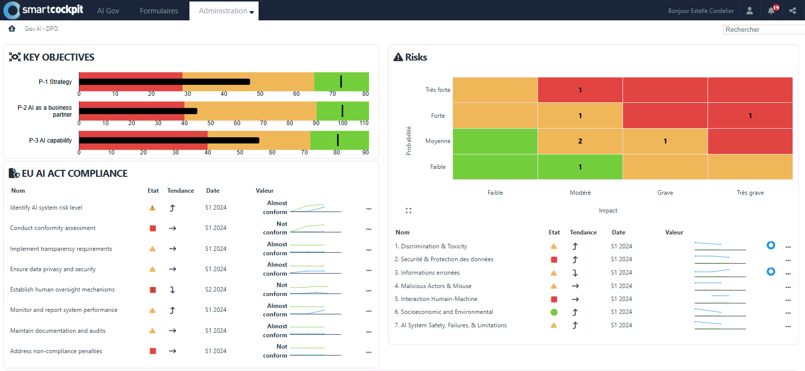Click the smartcockpit logo
The image size is (805, 371).
click(x=44, y=10)
